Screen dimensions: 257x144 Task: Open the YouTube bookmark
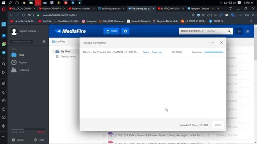tap(45, 21)
